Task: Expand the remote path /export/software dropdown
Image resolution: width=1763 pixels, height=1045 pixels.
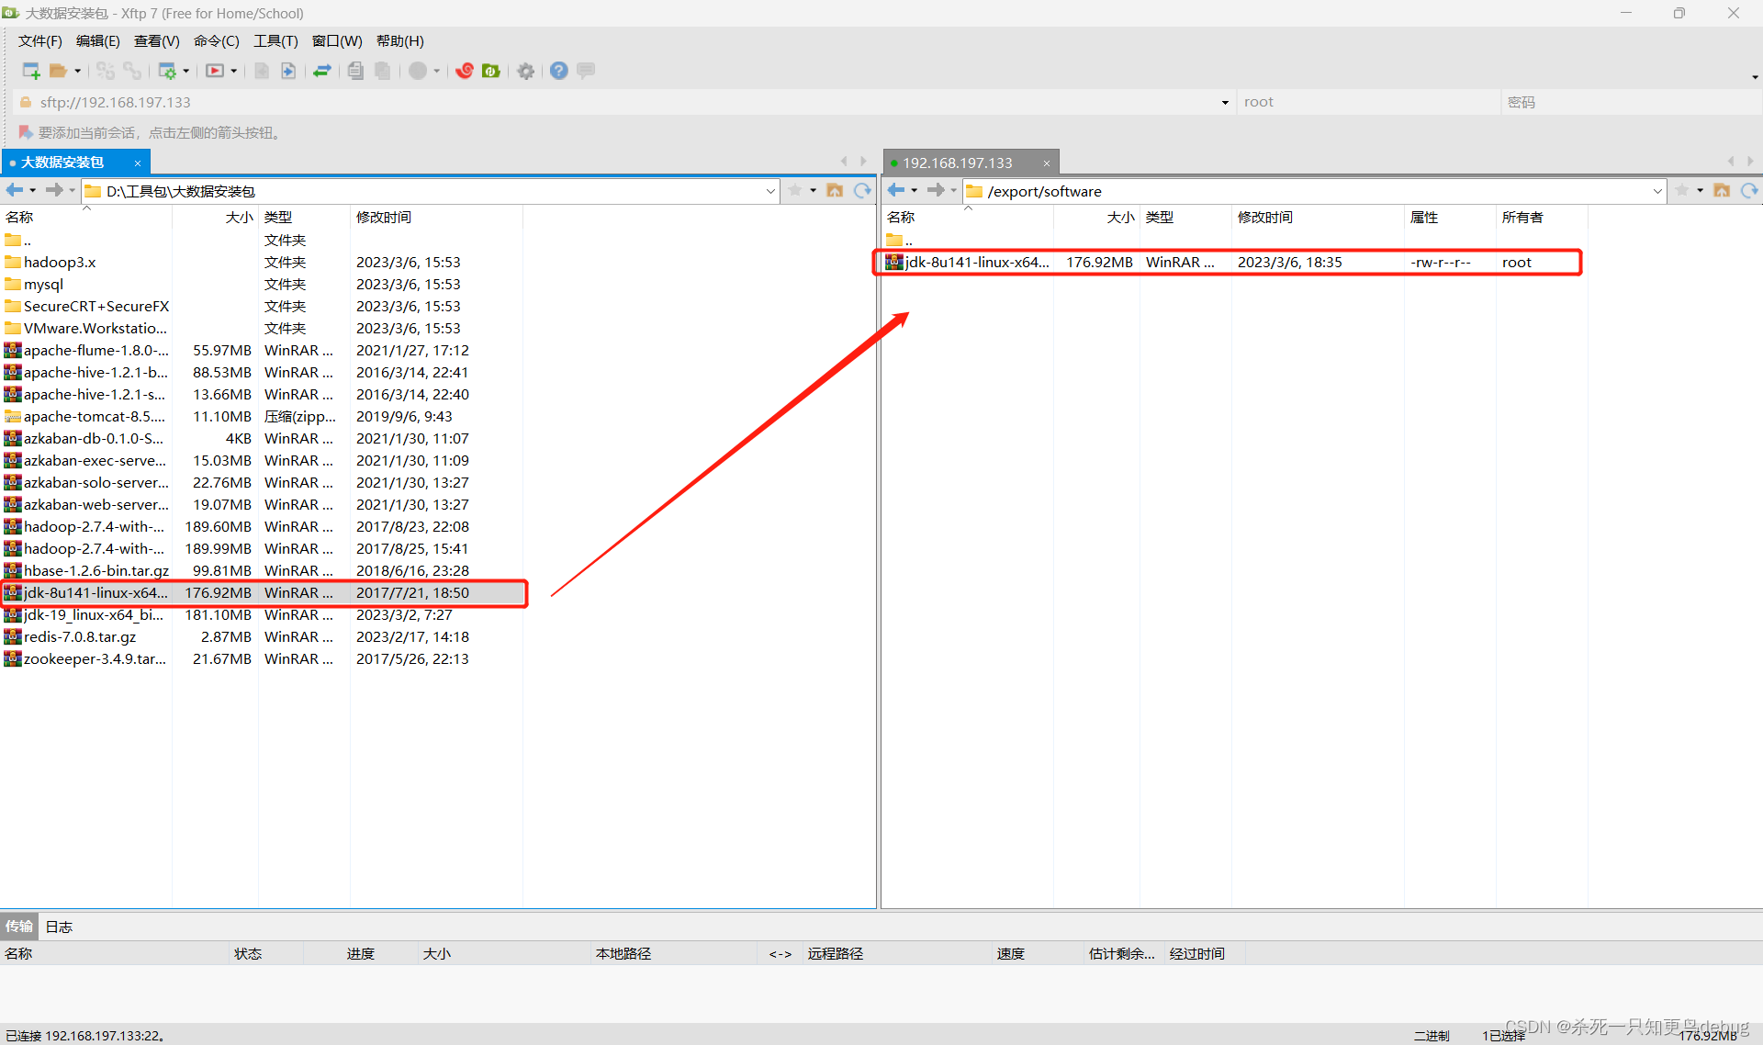Action: 1656,191
